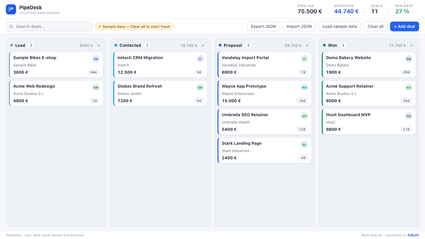Open the Initech CRM Migration deal
The width and height of the screenshot is (425, 239).
(x=160, y=65)
